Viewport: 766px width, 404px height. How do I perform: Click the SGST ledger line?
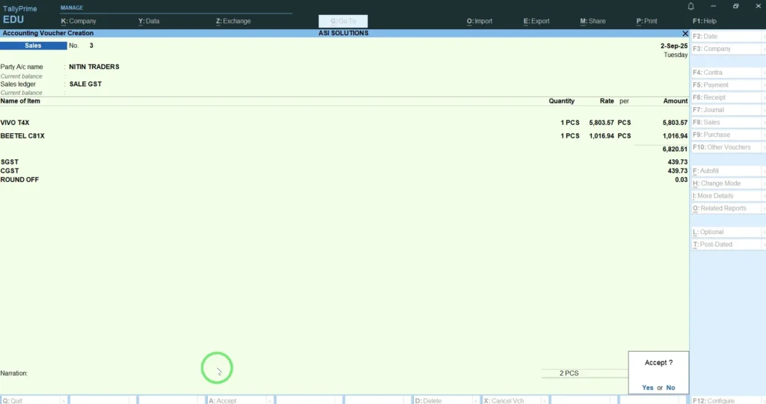(344, 162)
